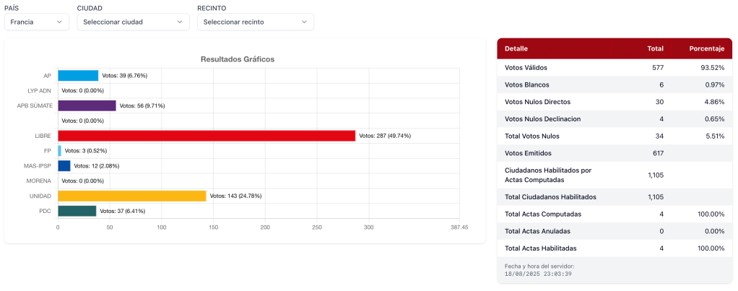Select the Votos Válidos table row
Screen dimensions: 738x291
click(x=614, y=68)
